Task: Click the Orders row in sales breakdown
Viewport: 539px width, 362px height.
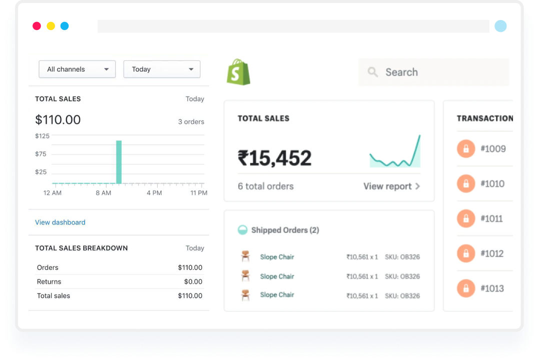Action: (119, 267)
